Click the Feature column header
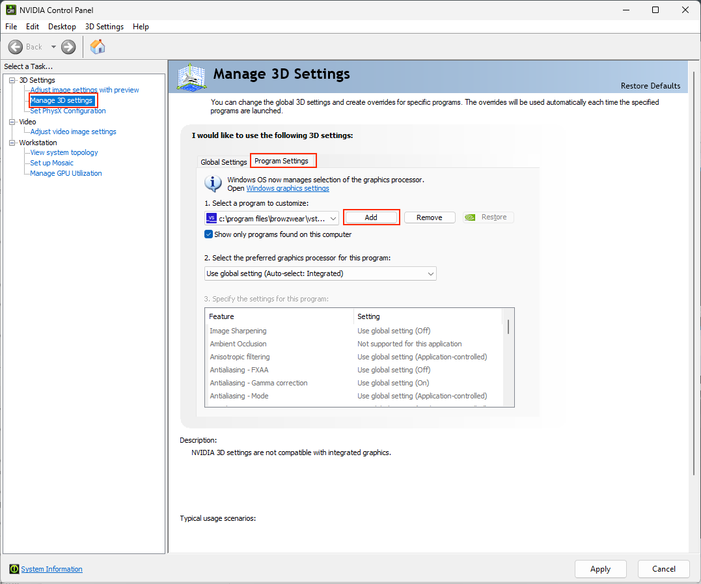701x584 pixels. [279, 316]
